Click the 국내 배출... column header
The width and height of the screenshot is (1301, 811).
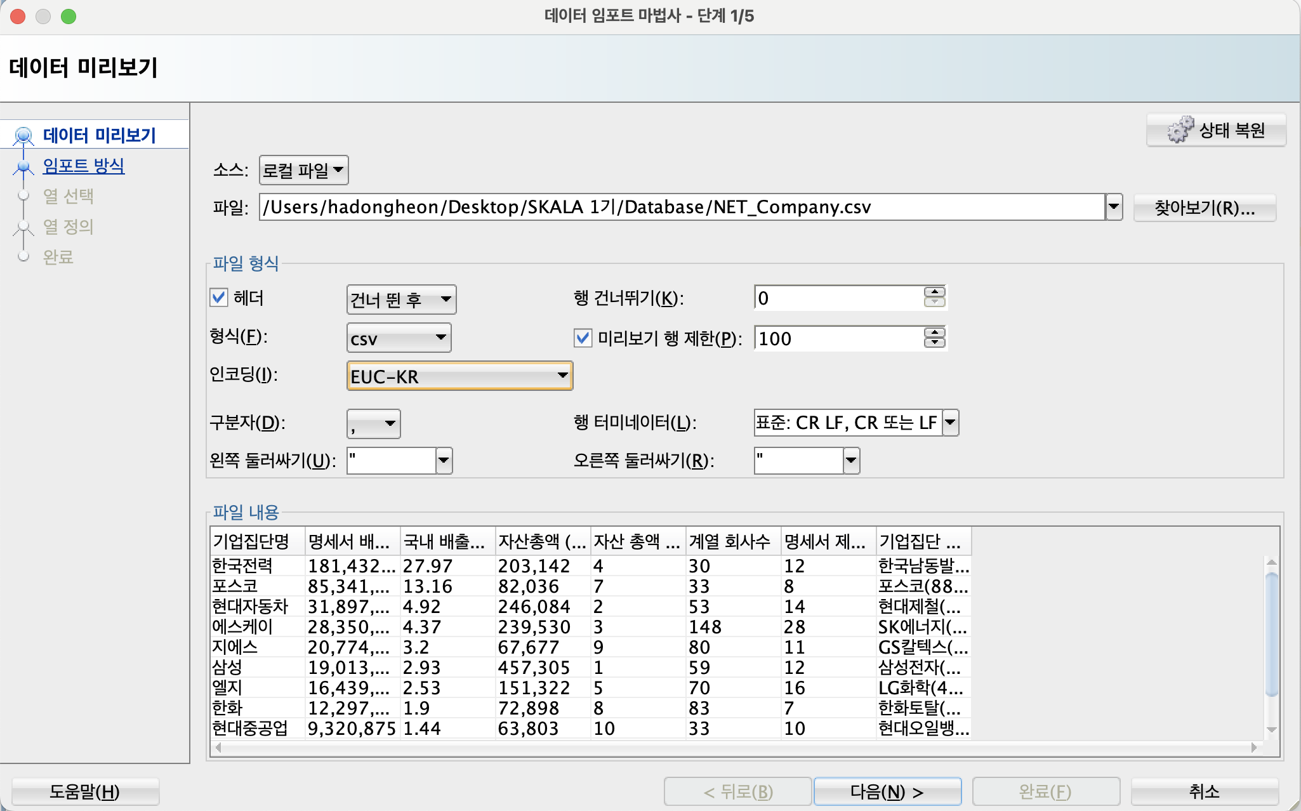pyautogui.click(x=448, y=541)
